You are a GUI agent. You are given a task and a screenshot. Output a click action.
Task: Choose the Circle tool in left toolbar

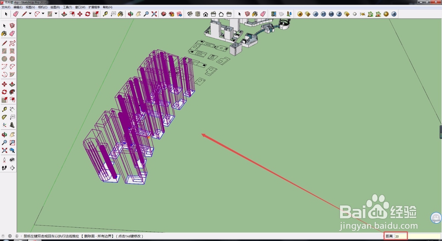pos(4,59)
